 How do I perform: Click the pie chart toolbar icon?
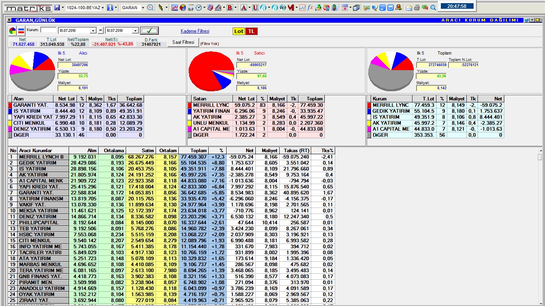click(x=183, y=8)
